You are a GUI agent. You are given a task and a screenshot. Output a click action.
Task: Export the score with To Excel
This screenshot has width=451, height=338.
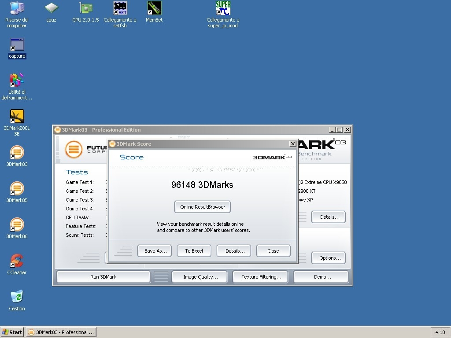coord(194,251)
